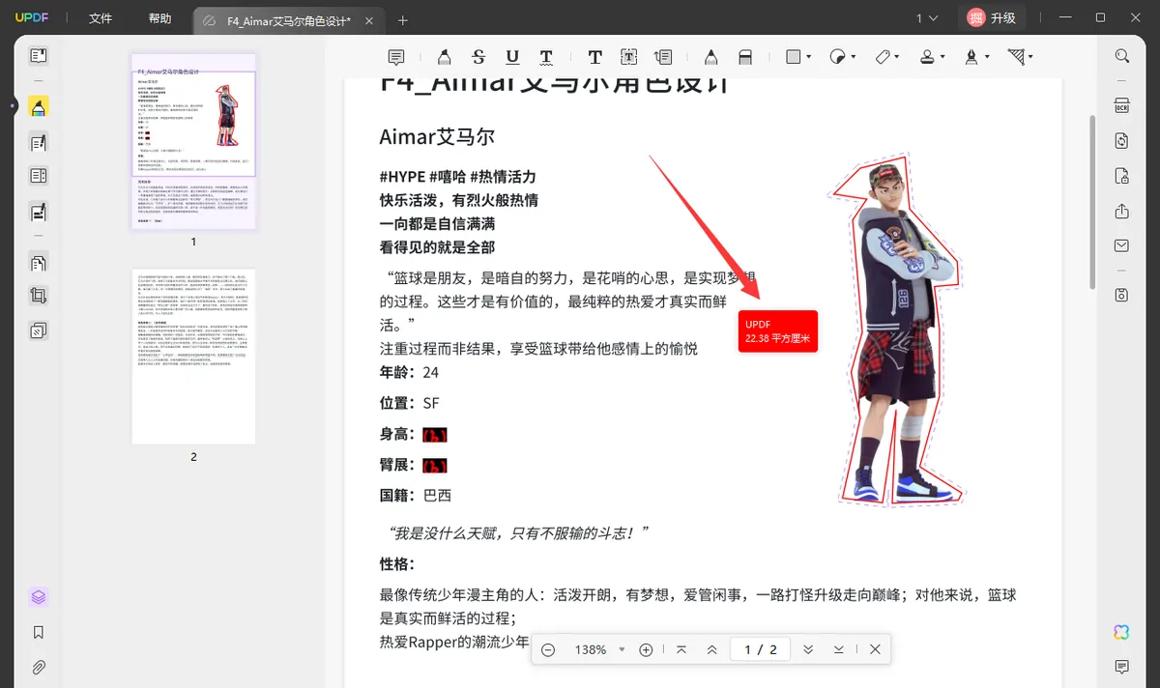Select page 1 thumbnail

[x=193, y=141]
